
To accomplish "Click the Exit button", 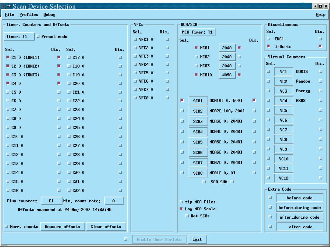I will tap(197, 239).
